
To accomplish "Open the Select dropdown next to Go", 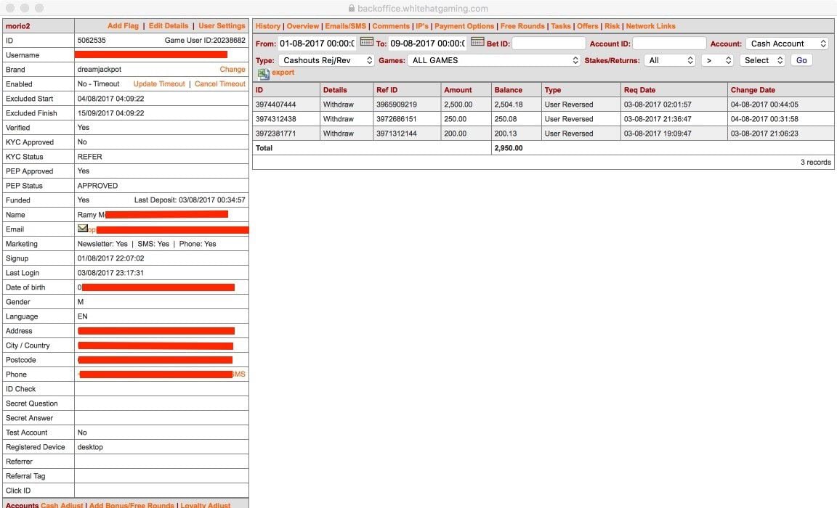I will click(762, 60).
